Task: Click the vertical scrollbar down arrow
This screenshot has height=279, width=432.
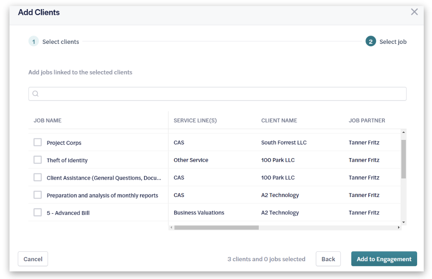Action: tap(403, 222)
